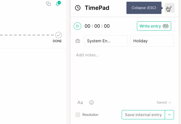Click the 00 : 00 : 00 timer display
Viewport: 181px width, 124px height.
click(97, 26)
